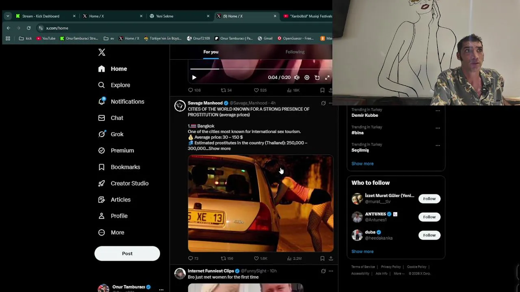Open Creator Studio
Screen dimensions: 520x292
(x=123, y=183)
